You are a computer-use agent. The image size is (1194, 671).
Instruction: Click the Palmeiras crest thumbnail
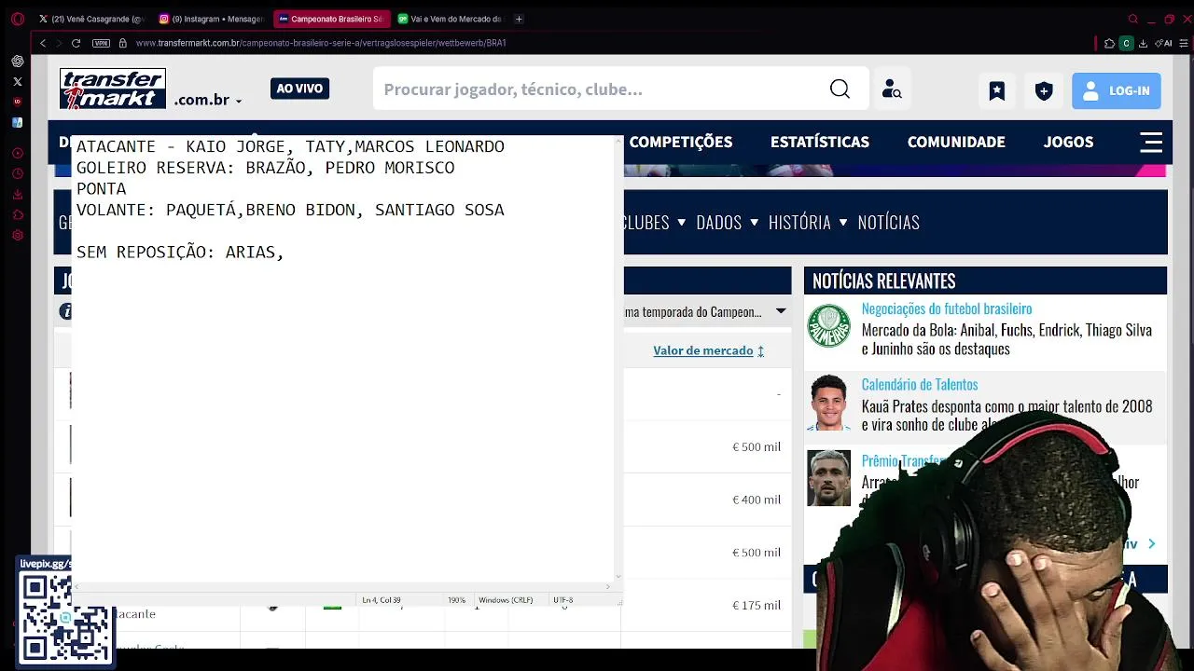[x=828, y=327]
